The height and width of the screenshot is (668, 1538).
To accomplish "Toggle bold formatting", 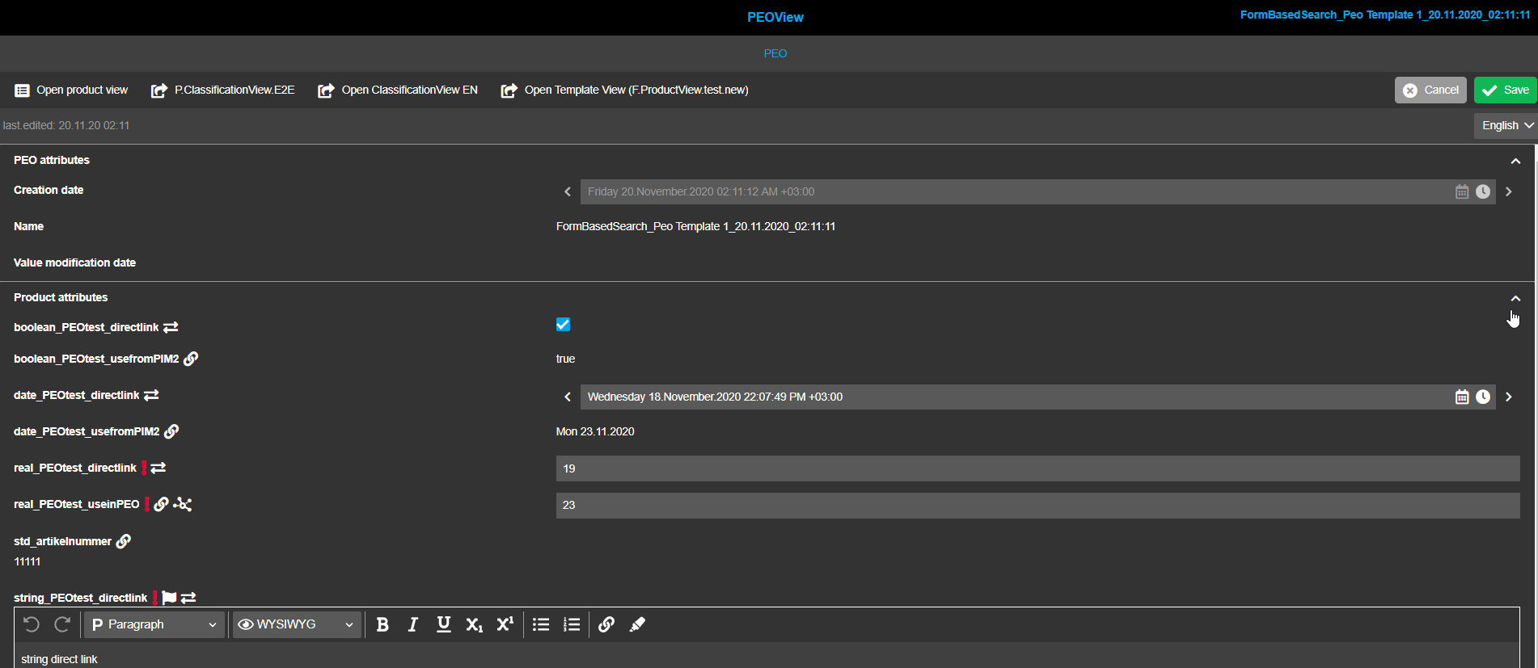I will [x=382, y=624].
